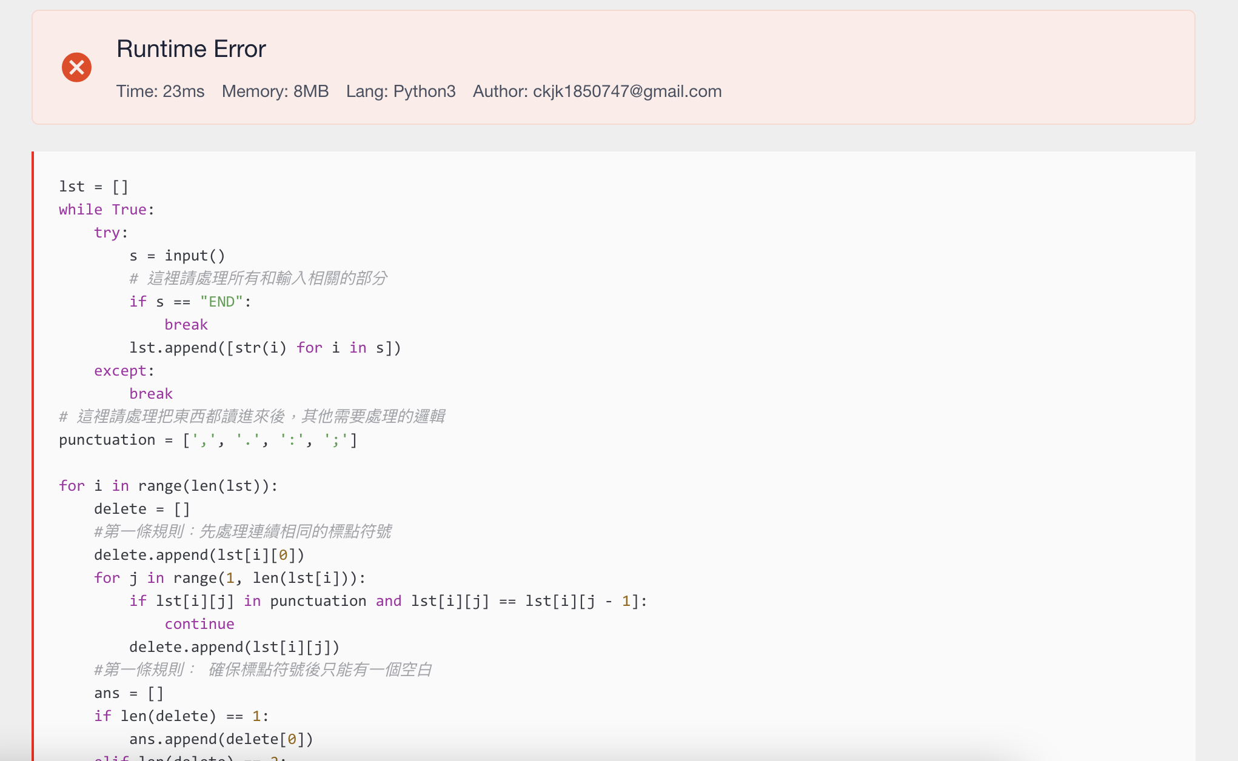Click the first break statement
This screenshot has width=1238, height=761.
click(x=186, y=324)
